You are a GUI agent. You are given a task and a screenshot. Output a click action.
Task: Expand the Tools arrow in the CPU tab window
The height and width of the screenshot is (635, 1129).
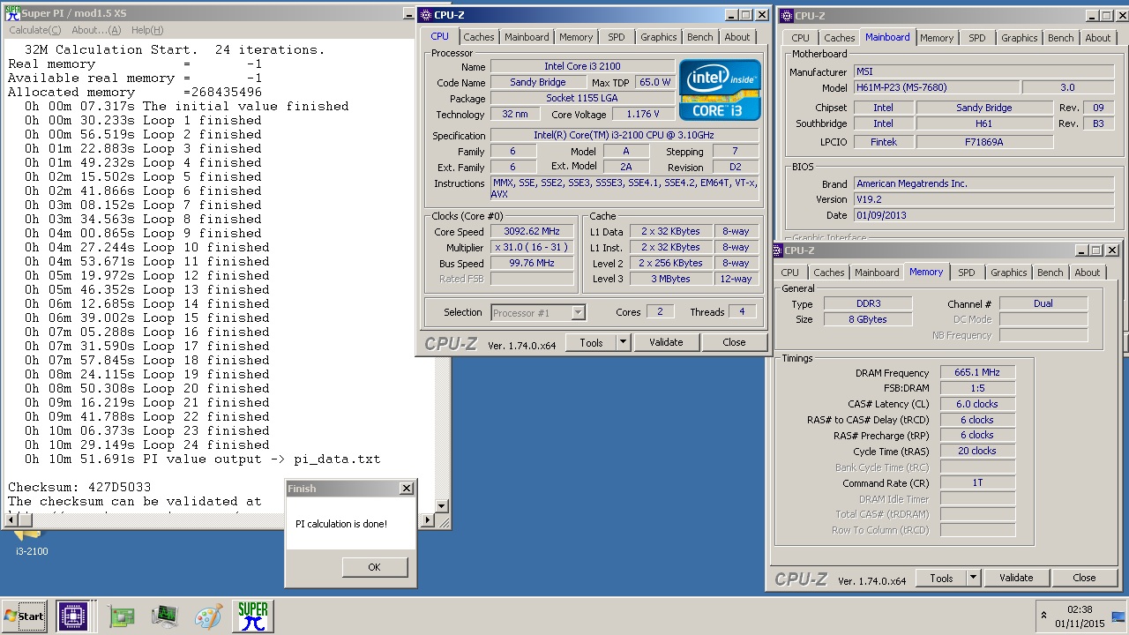(623, 342)
